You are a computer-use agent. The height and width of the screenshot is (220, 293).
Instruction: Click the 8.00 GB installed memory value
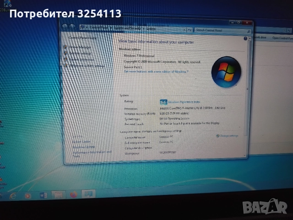(x=174, y=113)
